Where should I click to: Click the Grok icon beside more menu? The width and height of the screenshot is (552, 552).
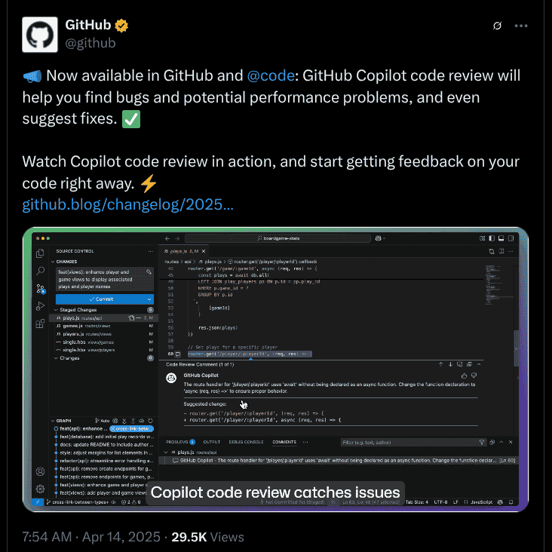click(497, 26)
